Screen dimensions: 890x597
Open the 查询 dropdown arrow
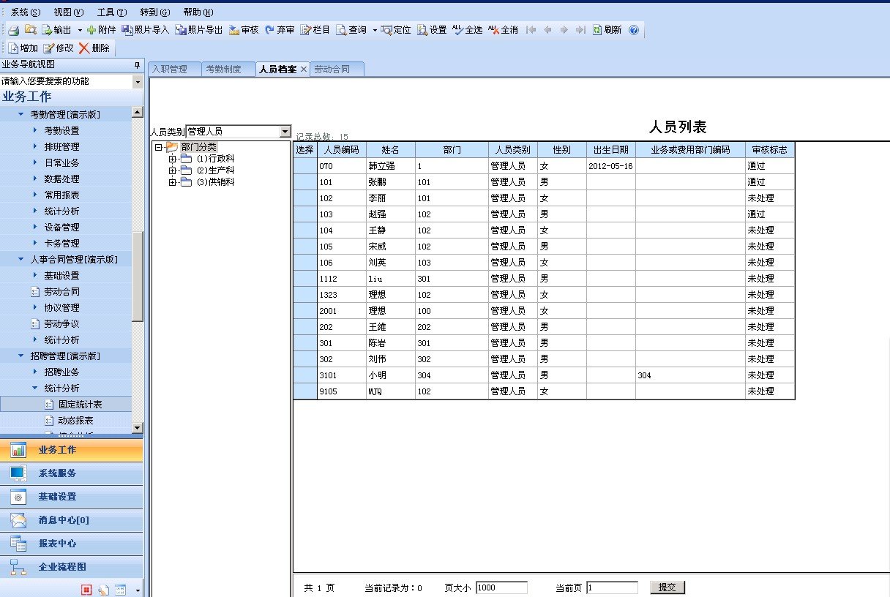(375, 30)
